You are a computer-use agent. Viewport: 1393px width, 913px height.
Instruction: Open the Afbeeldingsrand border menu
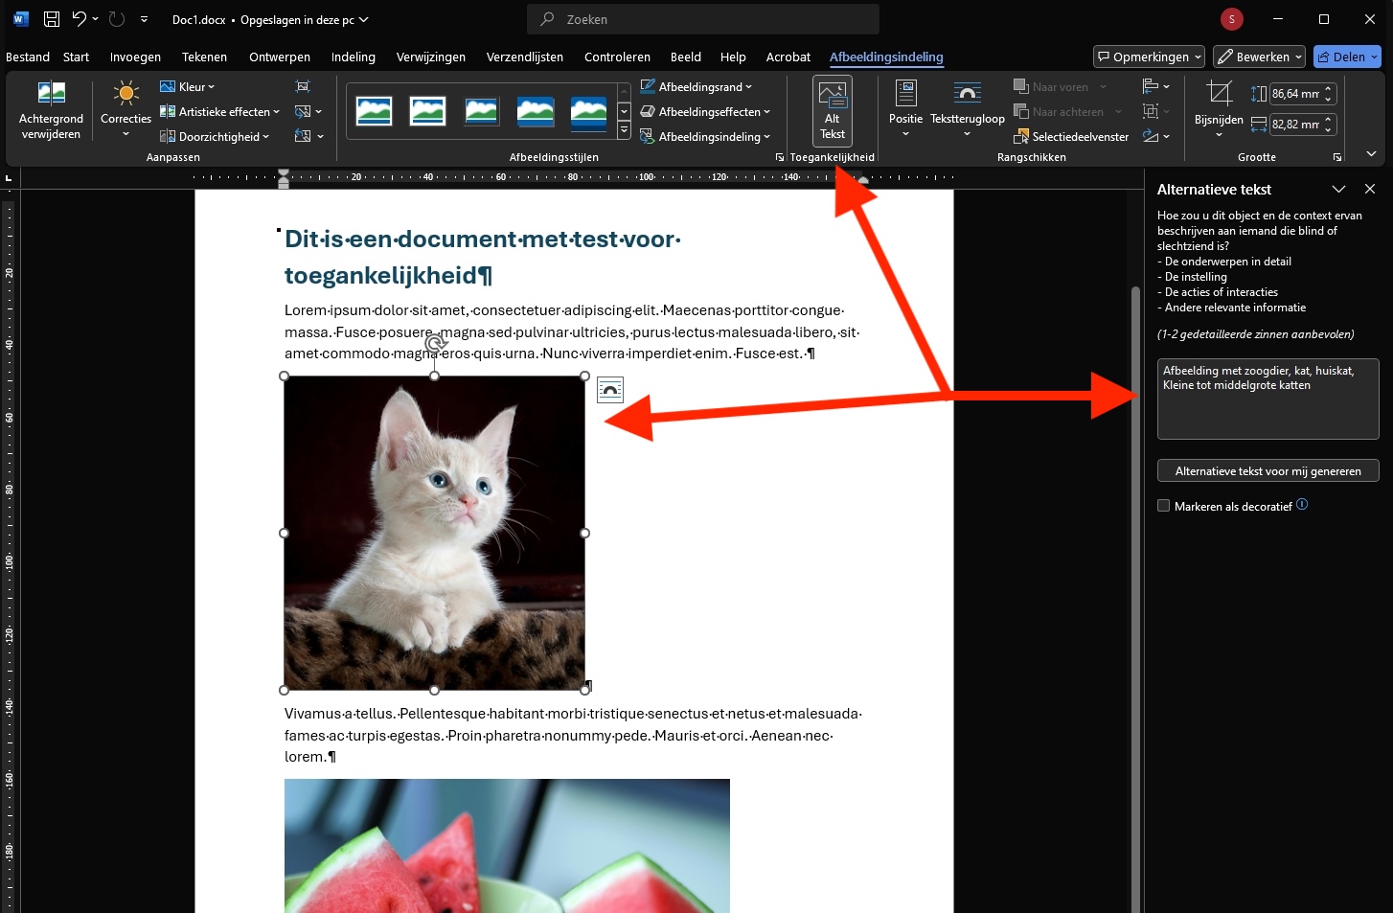696,87
